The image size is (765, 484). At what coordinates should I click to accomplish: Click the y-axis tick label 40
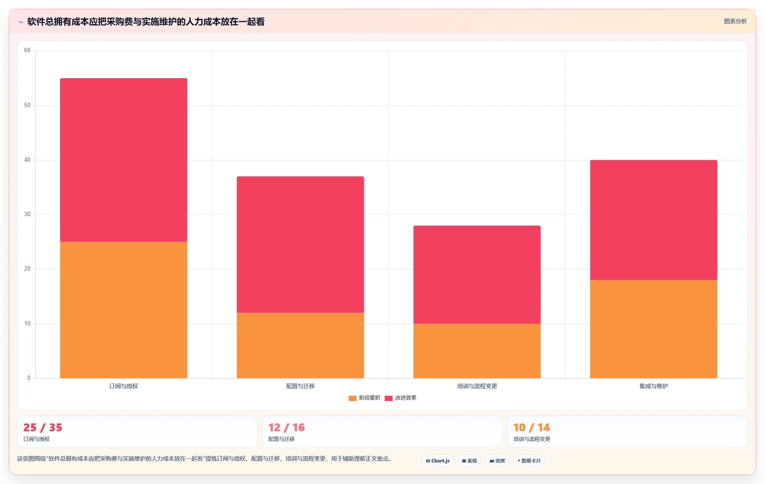tap(27, 160)
